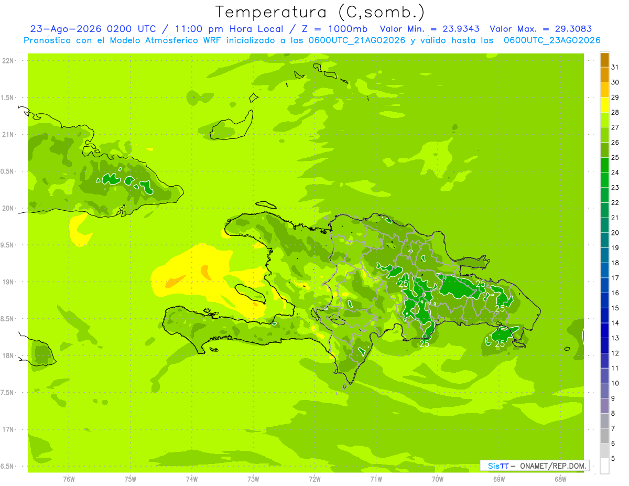The image size is (629, 486).
Task: Click longitude axis label "72W"
Action: click(x=314, y=479)
